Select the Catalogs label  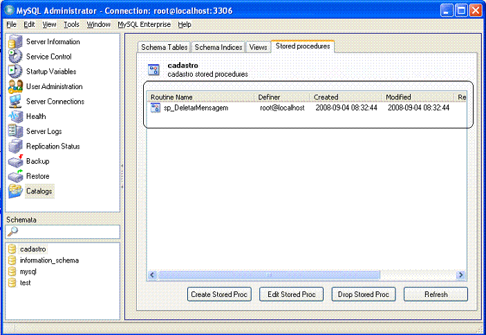[39, 191]
